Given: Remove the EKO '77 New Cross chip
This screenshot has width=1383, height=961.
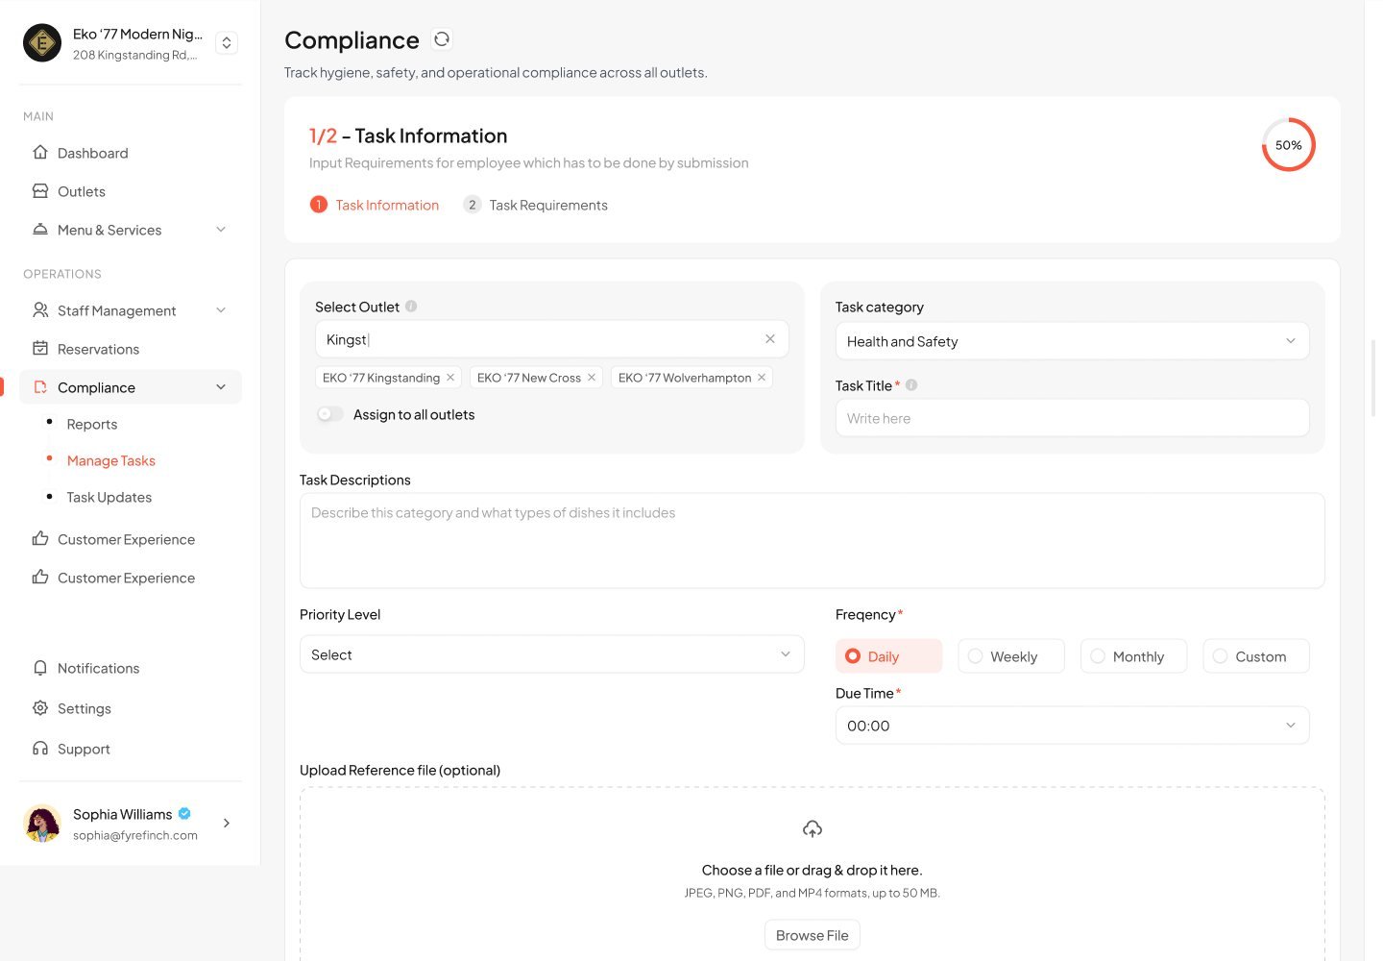Looking at the screenshot, I should tap(592, 378).
